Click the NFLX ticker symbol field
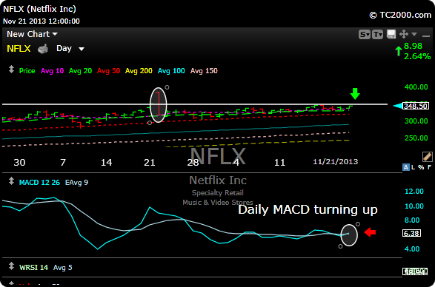 (19, 49)
